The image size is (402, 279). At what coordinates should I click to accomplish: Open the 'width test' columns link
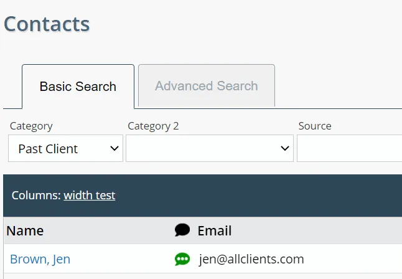[x=90, y=196]
